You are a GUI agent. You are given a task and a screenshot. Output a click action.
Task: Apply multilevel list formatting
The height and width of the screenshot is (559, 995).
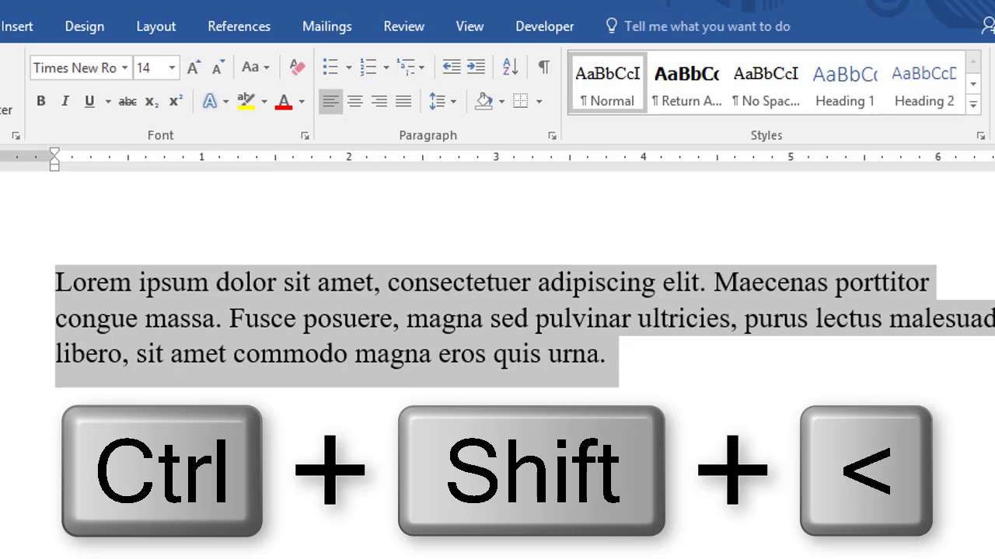coord(406,68)
